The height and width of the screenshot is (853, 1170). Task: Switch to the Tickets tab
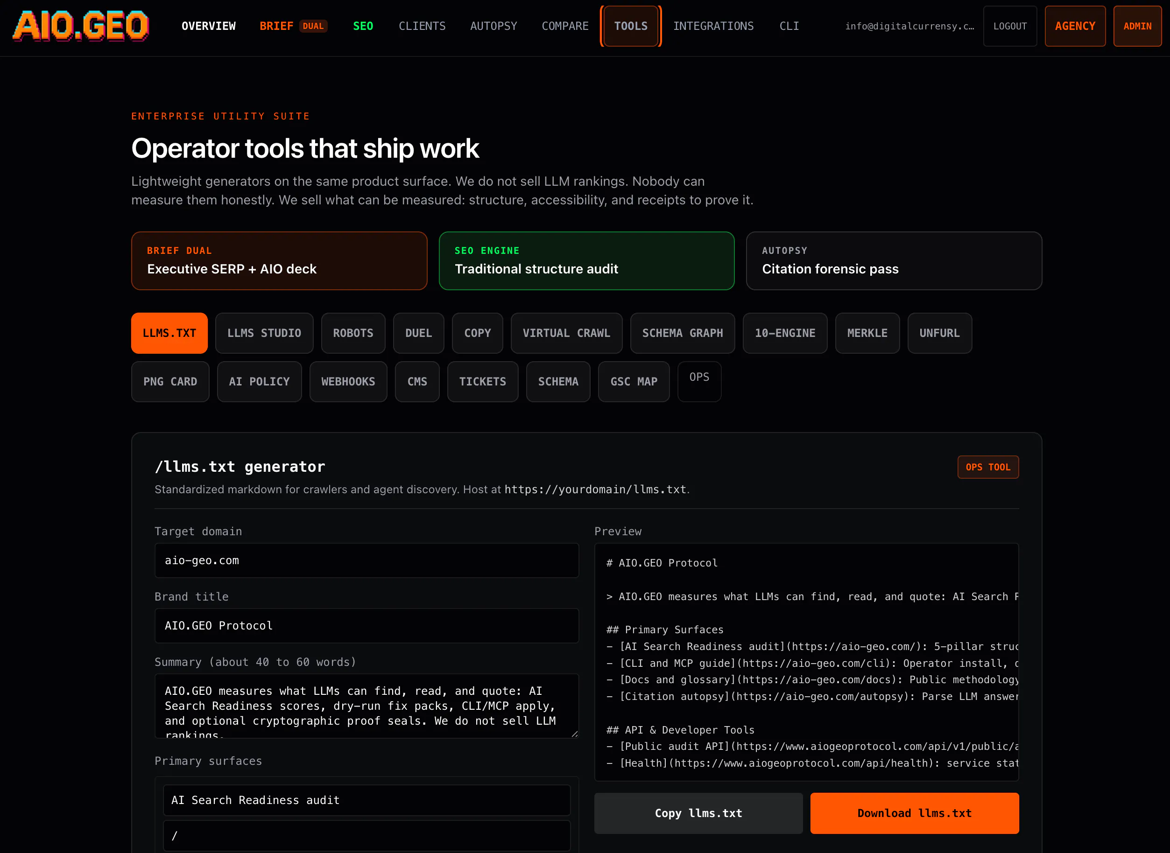pos(482,382)
